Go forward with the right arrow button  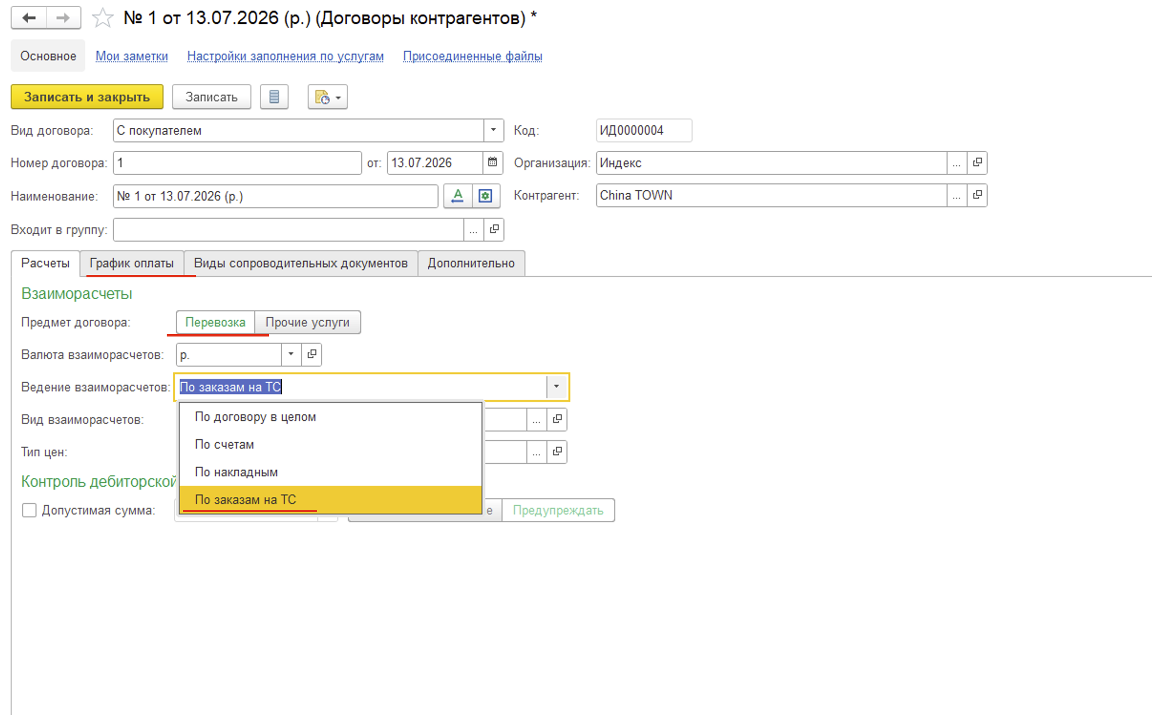pos(64,18)
